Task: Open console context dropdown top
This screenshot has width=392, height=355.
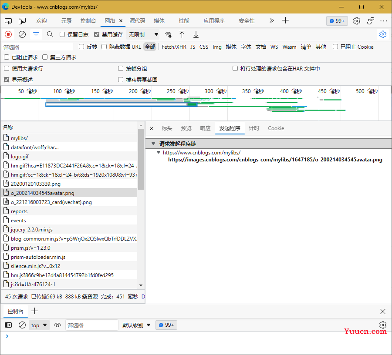Action: coord(39,325)
